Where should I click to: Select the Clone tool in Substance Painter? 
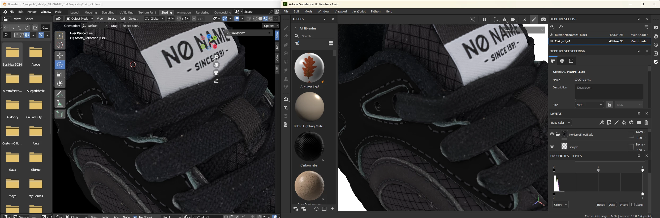[286, 79]
